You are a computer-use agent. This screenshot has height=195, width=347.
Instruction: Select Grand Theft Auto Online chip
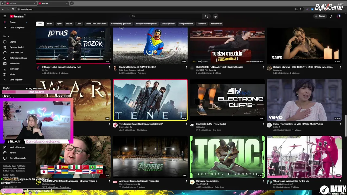(x=96, y=24)
